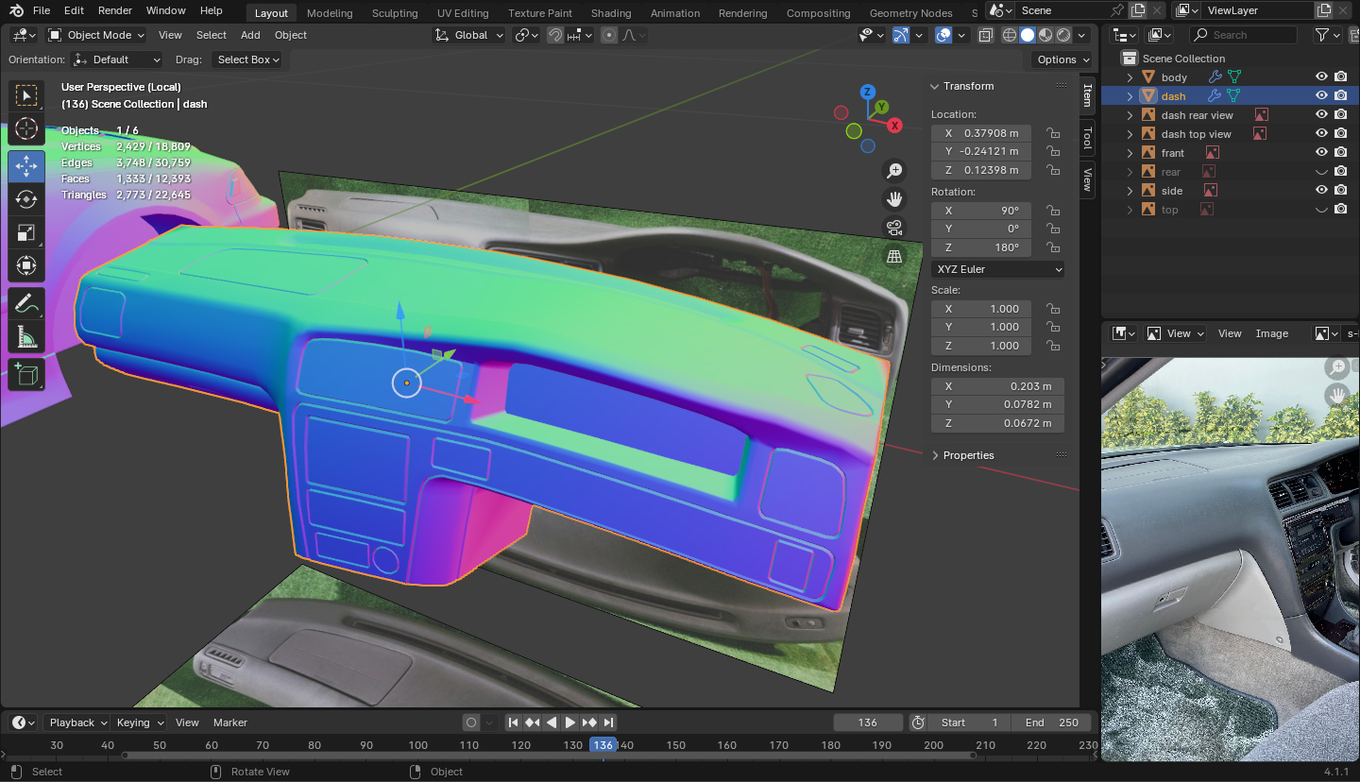Click the Blender logo menu icon
The width and height of the screenshot is (1360, 782).
[17, 10]
